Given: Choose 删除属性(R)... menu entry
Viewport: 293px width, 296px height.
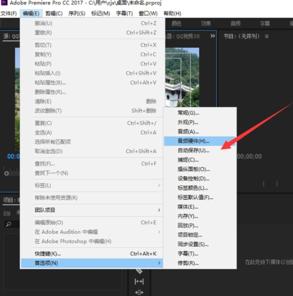Looking at the screenshot, I should coord(92,92).
